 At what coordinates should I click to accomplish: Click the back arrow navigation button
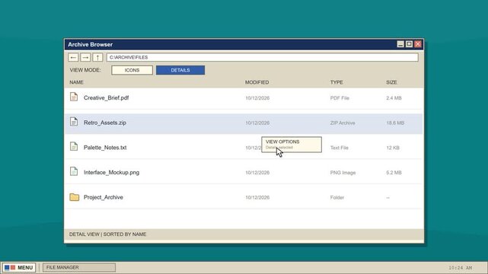point(73,58)
